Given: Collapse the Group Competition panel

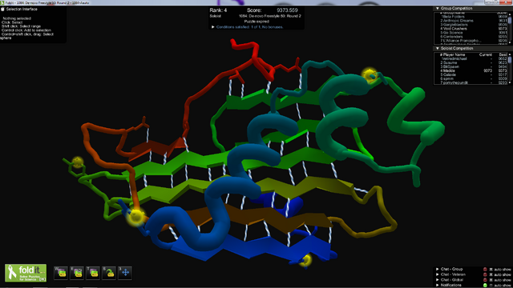Looking at the screenshot, I should tap(437, 8).
